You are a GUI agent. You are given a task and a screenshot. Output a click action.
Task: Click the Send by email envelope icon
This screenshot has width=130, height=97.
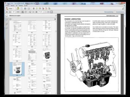click(29, 8)
